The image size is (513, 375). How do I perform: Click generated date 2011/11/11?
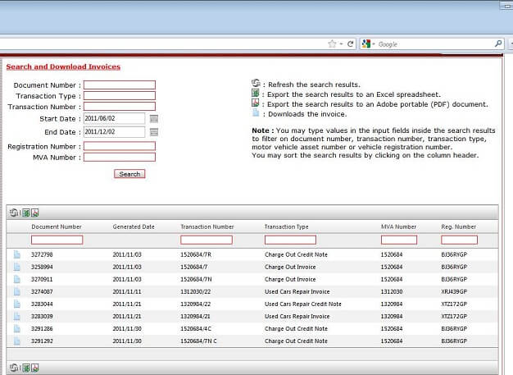click(127, 291)
